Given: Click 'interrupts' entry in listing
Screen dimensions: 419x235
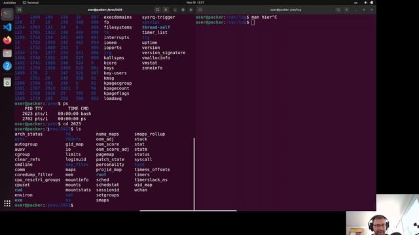Looking at the screenshot, I should click(x=117, y=38).
